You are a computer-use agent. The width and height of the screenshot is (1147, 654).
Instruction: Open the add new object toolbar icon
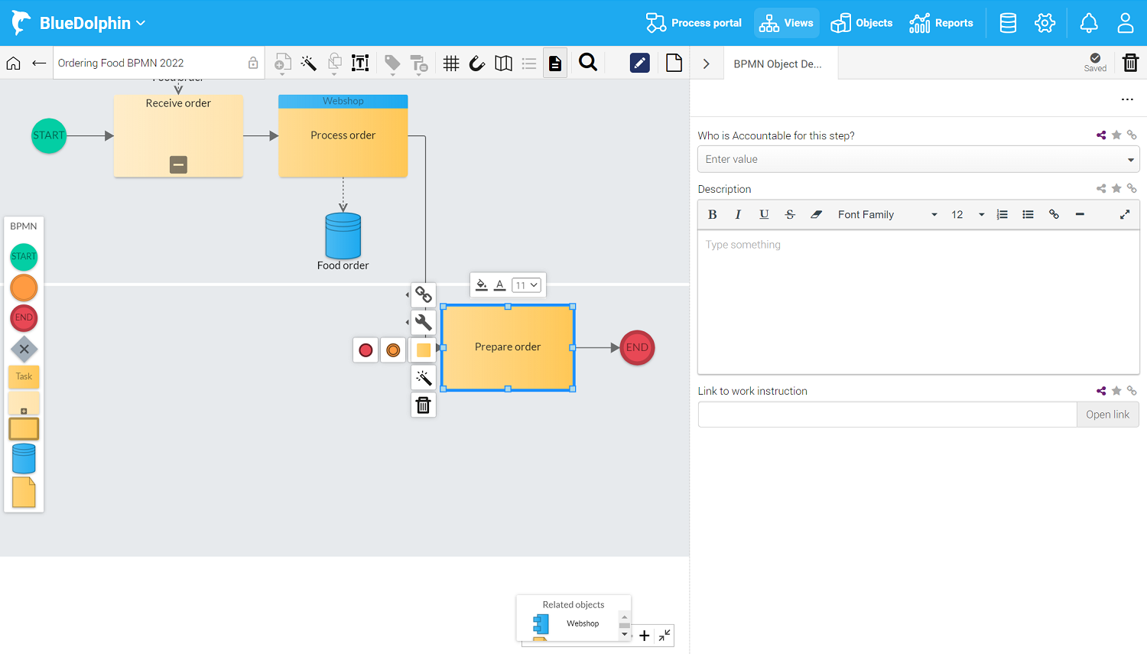pos(282,63)
